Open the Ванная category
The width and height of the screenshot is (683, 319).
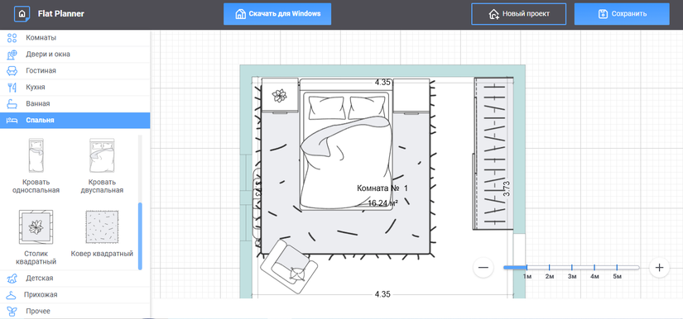[75, 104]
